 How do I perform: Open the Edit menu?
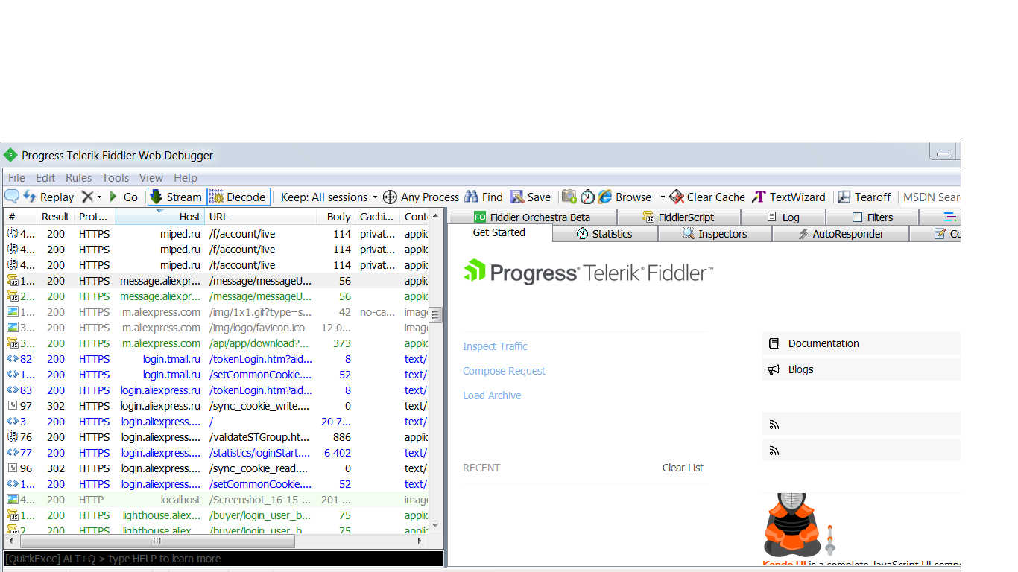click(45, 177)
